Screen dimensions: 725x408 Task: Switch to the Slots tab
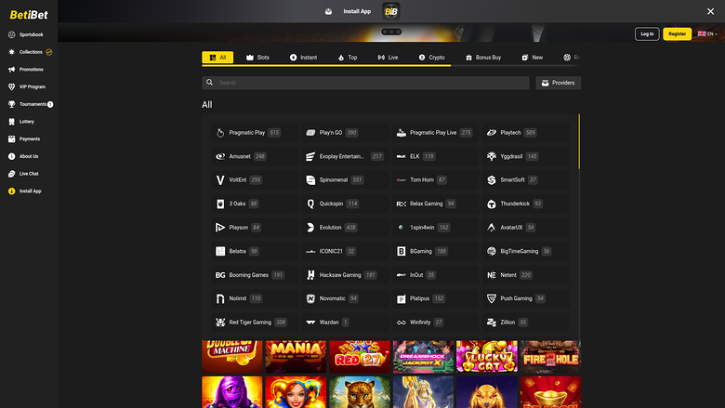(x=257, y=58)
